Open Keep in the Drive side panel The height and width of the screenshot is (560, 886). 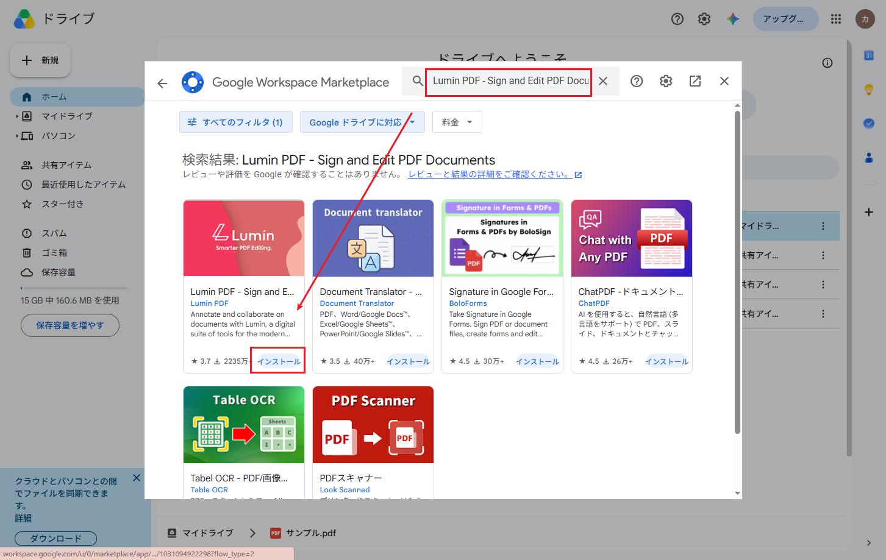pos(869,90)
